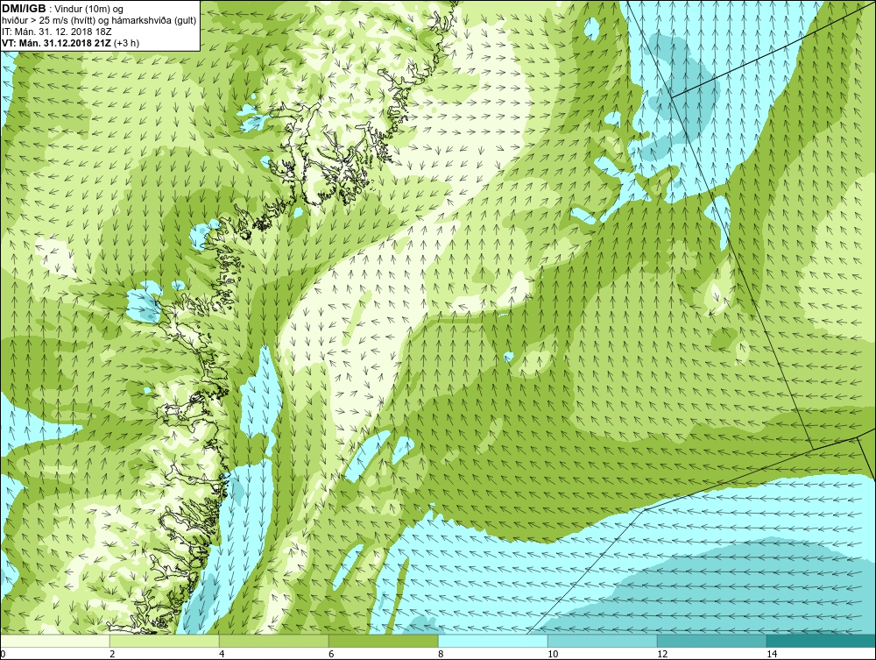The image size is (876, 660).
Task: Click the darkest teal swatch above 14 m/s
Action: click(x=822, y=641)
